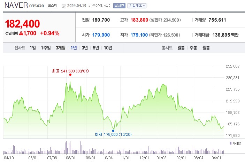Switch to the 주봉 candle chart

(193, 48)
